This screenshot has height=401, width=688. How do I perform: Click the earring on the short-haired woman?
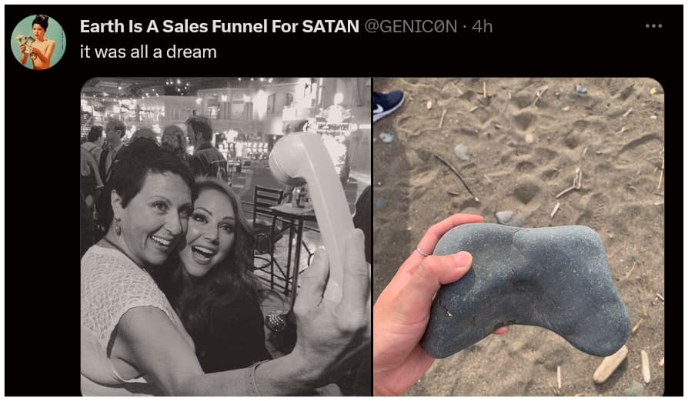click(x=119, y=227)
